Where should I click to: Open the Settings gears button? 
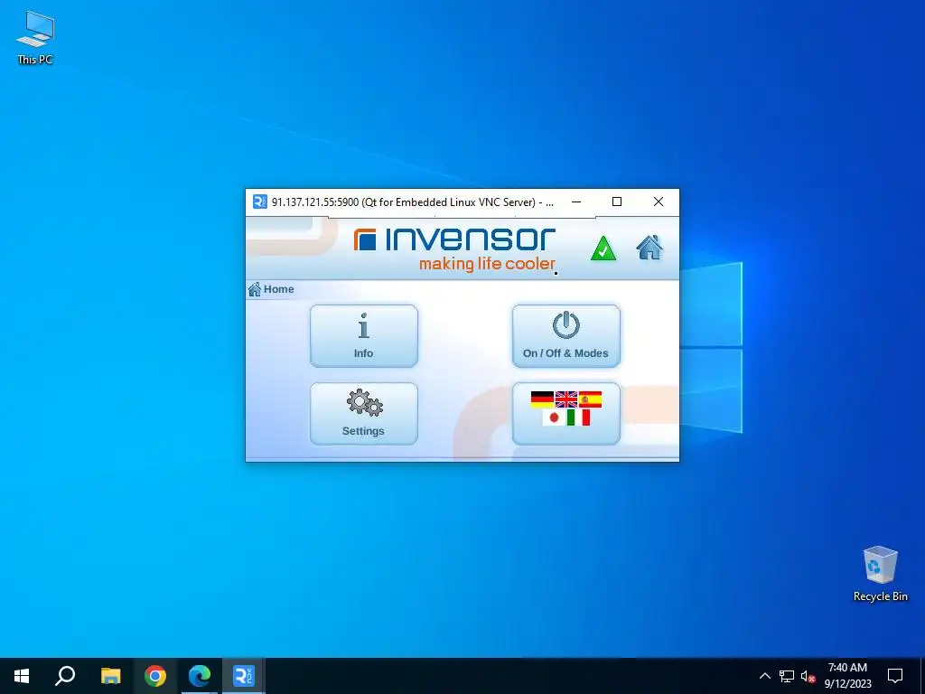(364, 414)
